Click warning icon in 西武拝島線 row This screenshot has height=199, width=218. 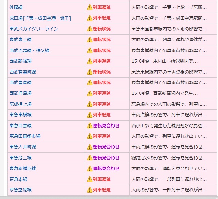coord(90,93)
